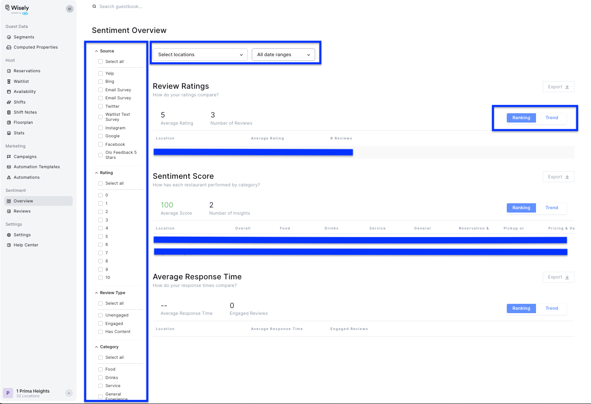
Task: Click the search magnifier icon
Action: click(94, 6)
